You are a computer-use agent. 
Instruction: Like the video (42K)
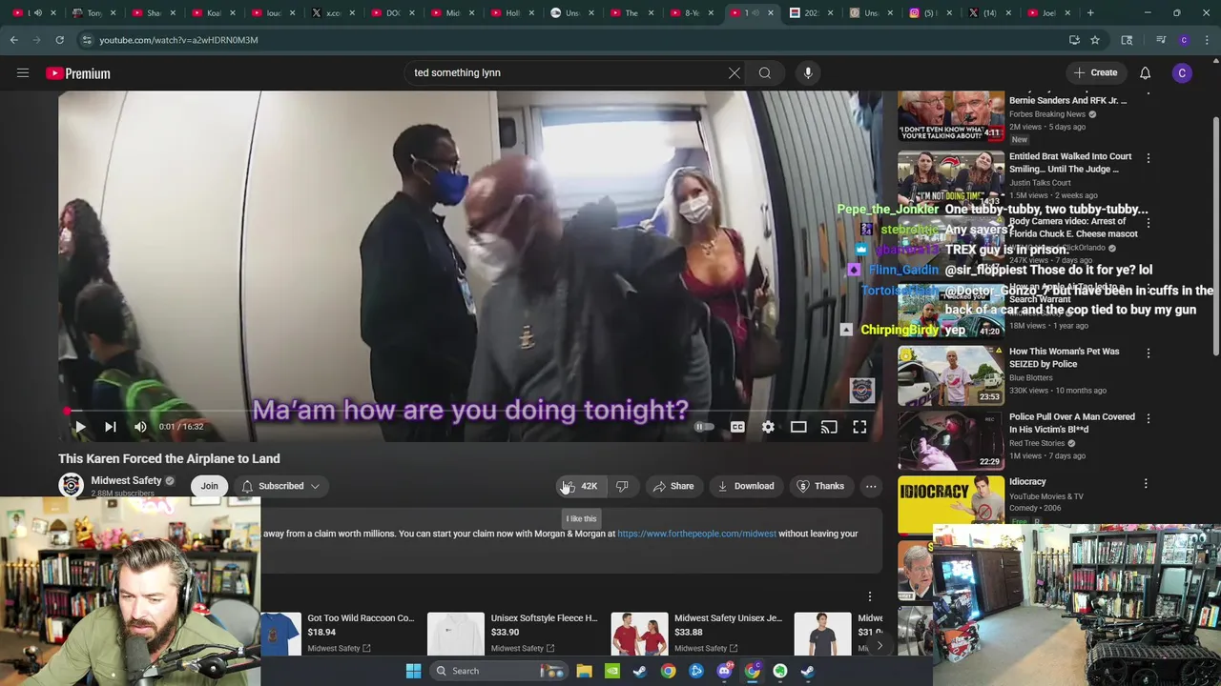[x=580, y=486]
